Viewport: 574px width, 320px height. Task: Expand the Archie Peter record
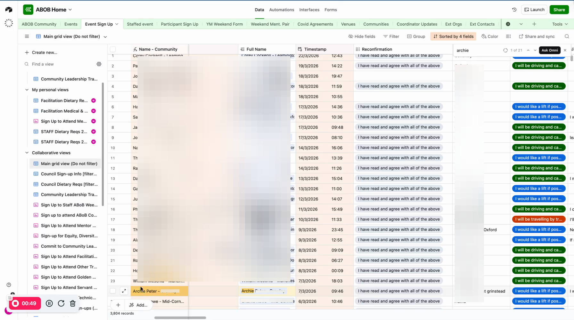click(x=124, y=291)
